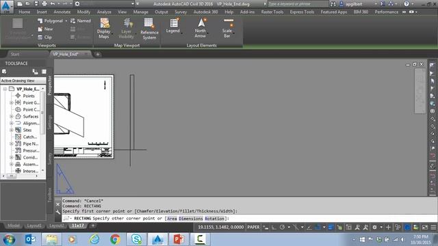Viewport: 438px width, 246px height.
Task: Switch to the Start file tab
Action: point(15,54)
